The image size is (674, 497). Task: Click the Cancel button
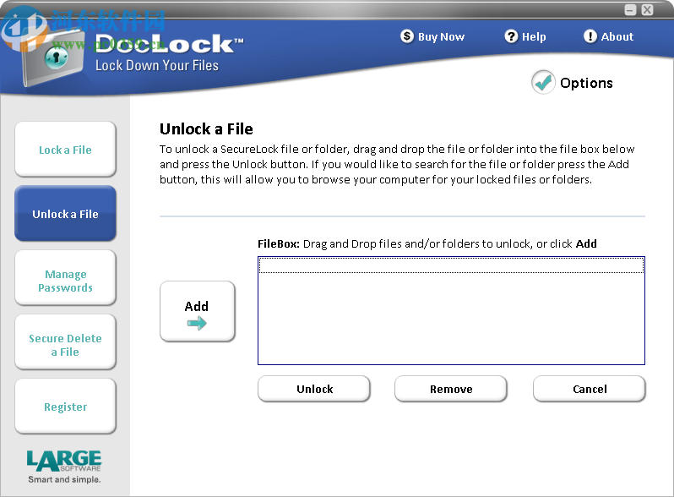point(590,389)
